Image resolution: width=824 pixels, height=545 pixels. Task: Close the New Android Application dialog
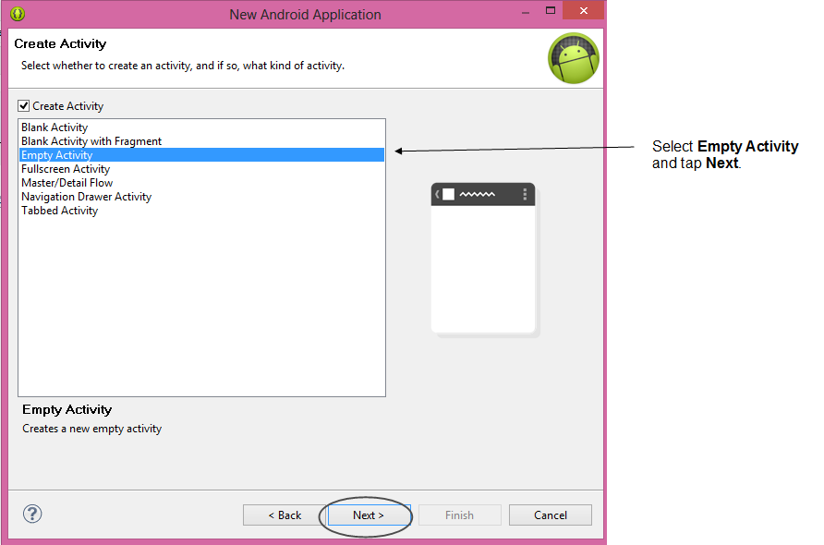(583, 10)
